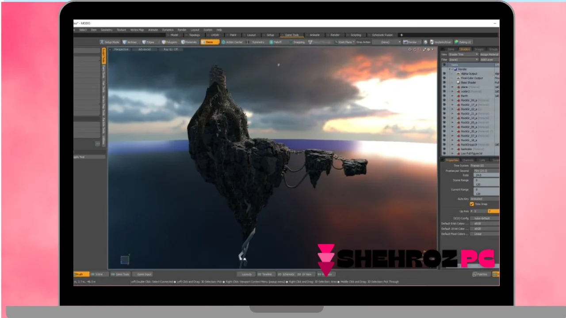
Task: Click the globe icon next to Render
Action: (425, 42)
